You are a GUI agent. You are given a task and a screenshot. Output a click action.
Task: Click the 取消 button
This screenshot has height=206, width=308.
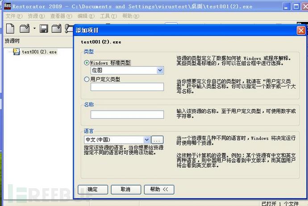pos(126,190)
